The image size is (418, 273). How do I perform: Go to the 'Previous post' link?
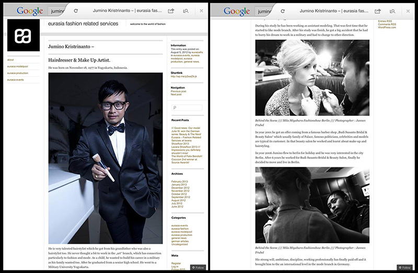coord(178,91)
